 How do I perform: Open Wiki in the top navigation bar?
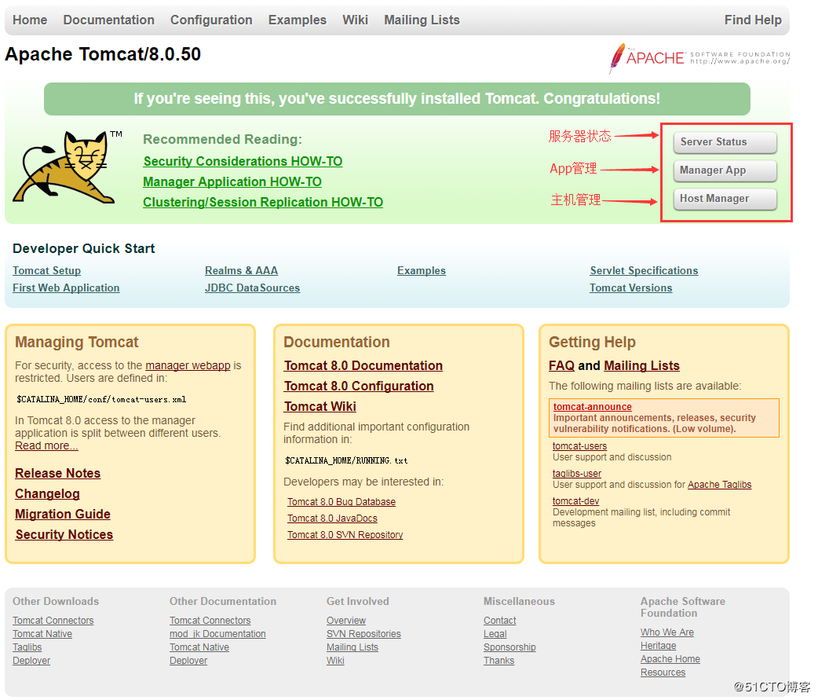tap(356, 20)
